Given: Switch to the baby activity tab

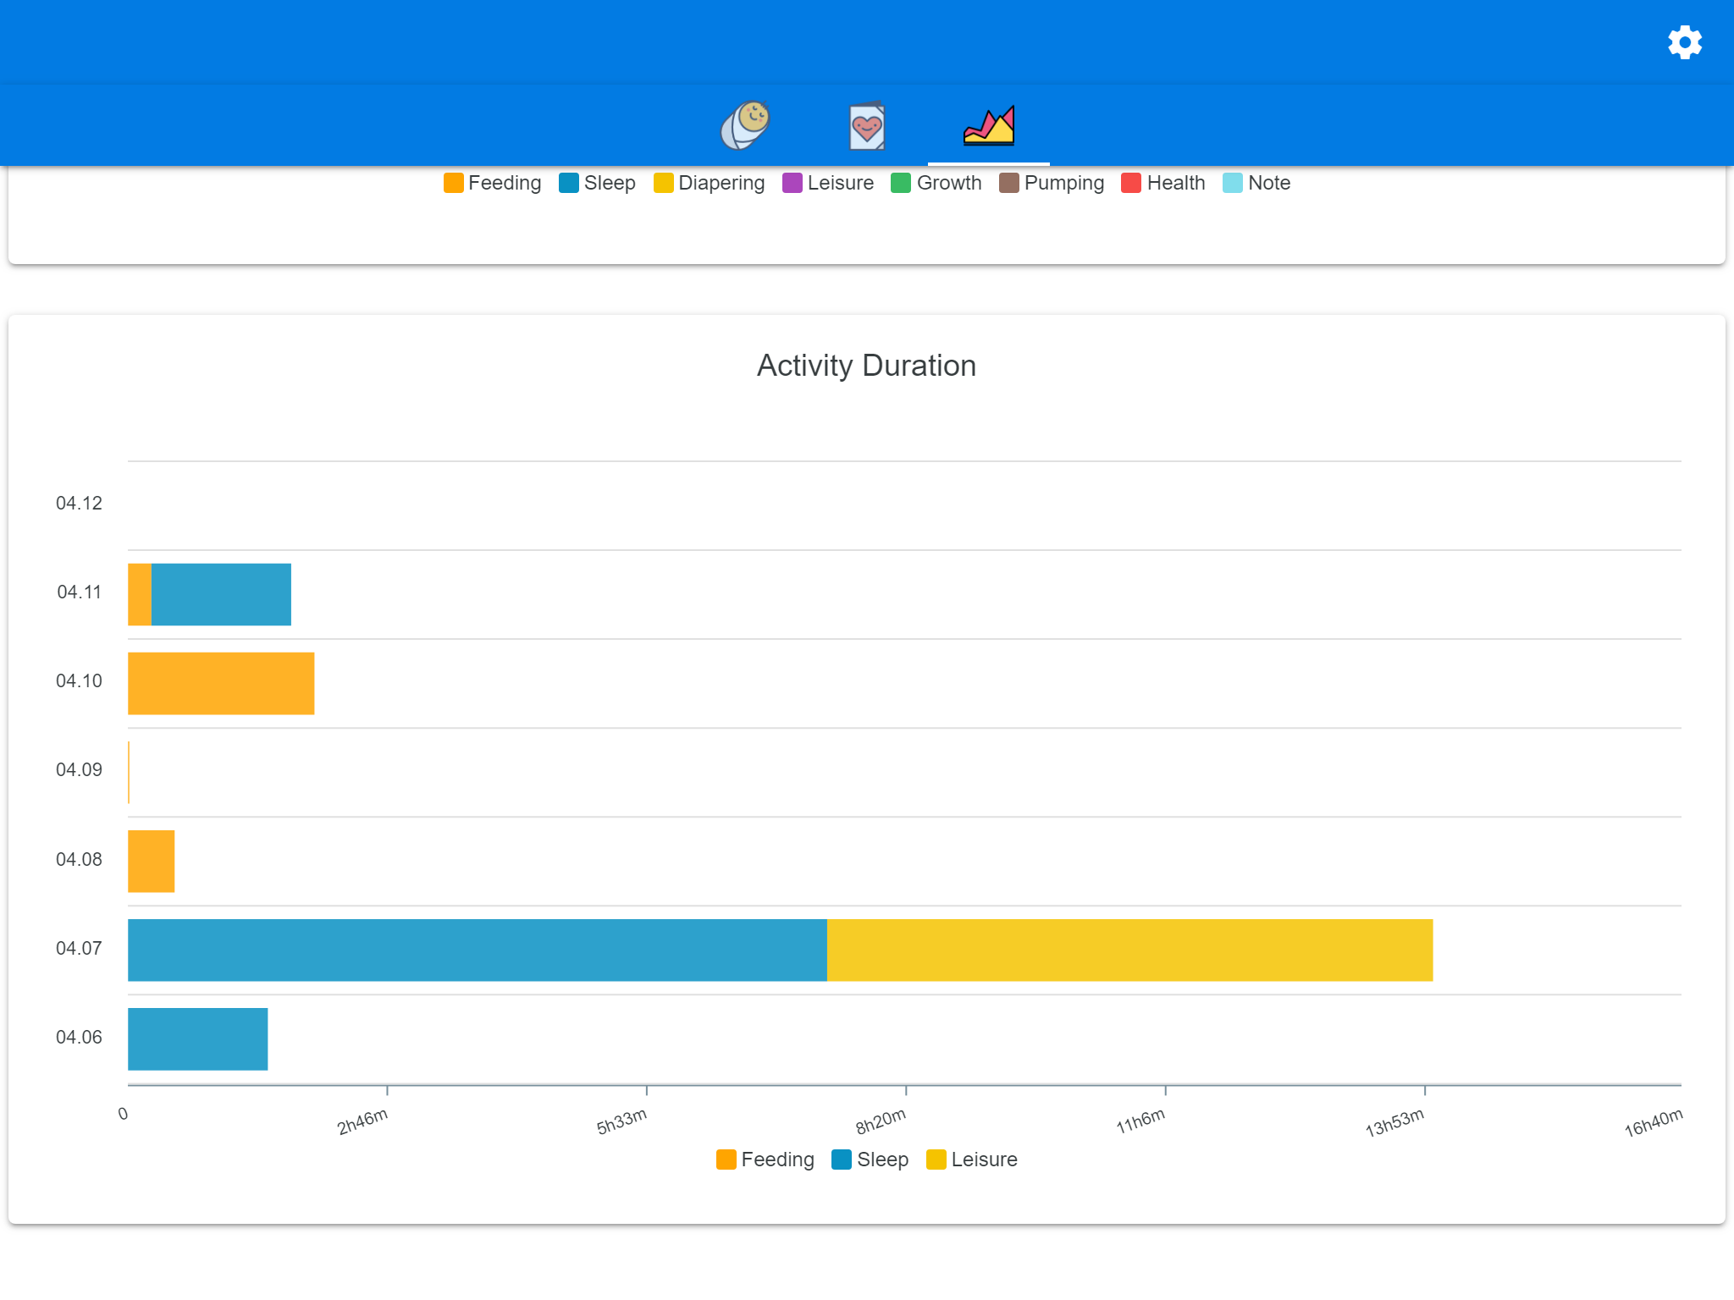Looking at the screenshot, I should tap(744, 126).
